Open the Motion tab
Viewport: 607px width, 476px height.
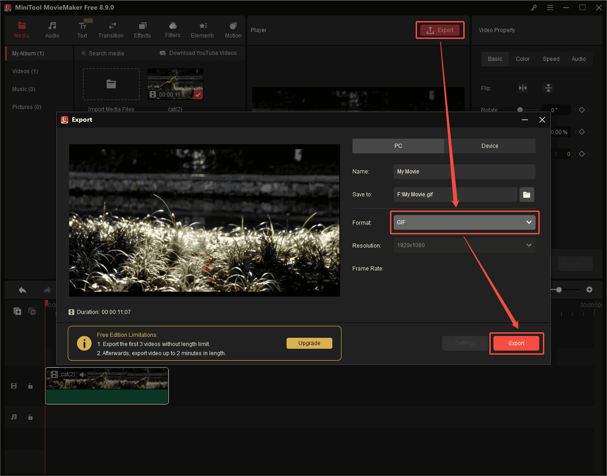[x=233, y=30]
